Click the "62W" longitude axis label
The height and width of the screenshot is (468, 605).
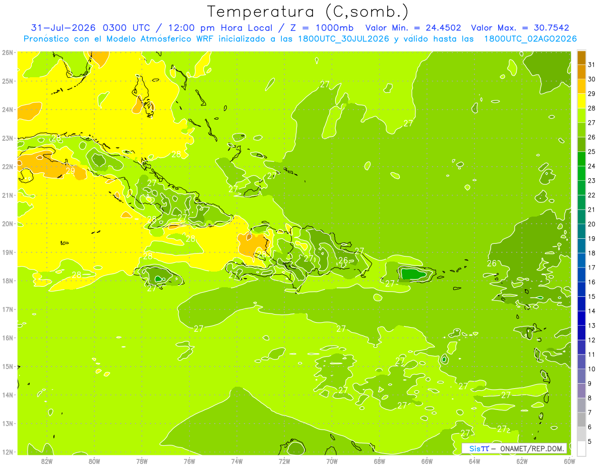522,461
